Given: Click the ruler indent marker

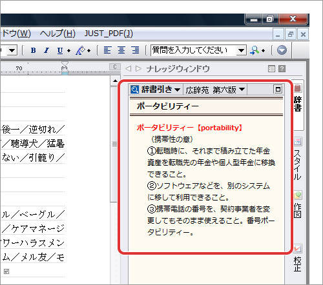Looking at the screenshot, I should (x=65, y=68).
